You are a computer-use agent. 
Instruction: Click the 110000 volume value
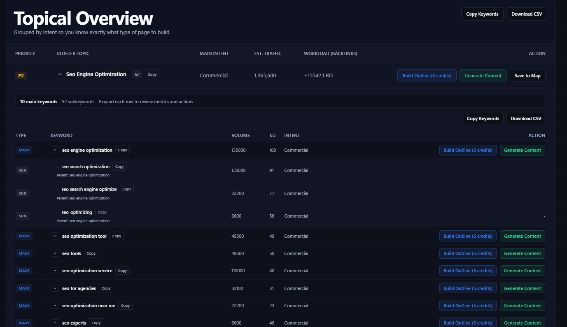[x=238, y=271]
